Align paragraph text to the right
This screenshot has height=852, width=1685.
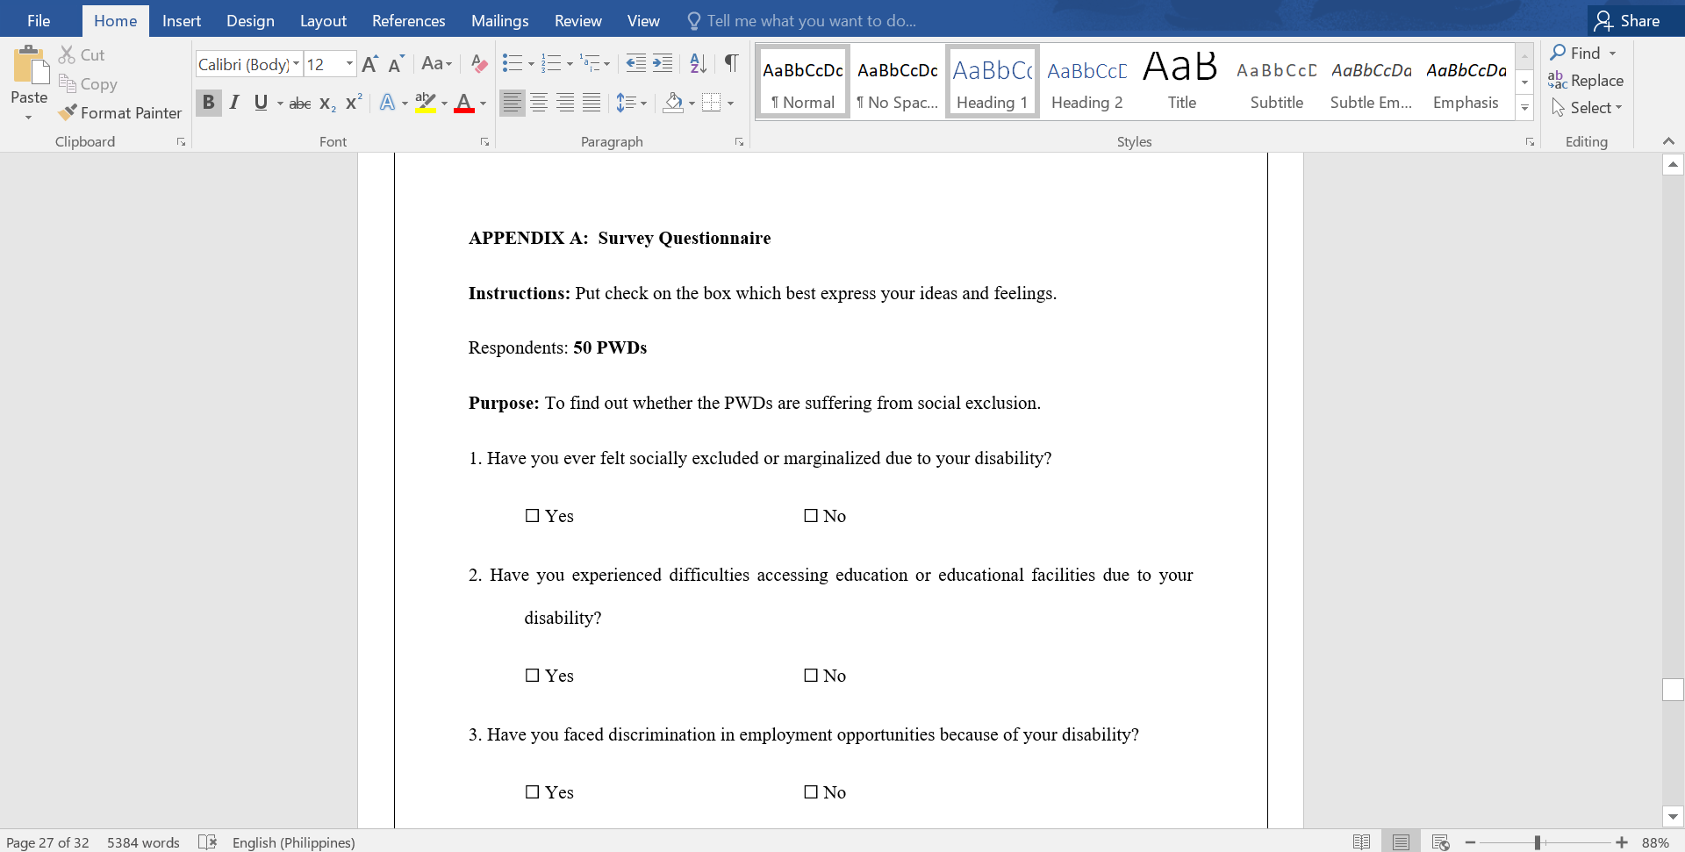[x=565, y=103]
